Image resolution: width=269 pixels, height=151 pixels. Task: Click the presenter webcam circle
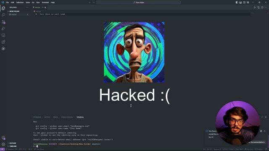(x=237, y=123)
